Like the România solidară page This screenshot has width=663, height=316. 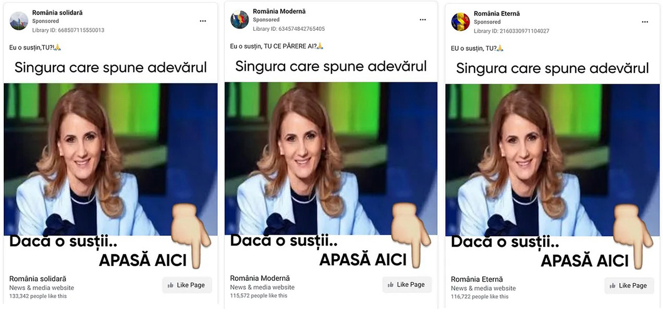187,285
